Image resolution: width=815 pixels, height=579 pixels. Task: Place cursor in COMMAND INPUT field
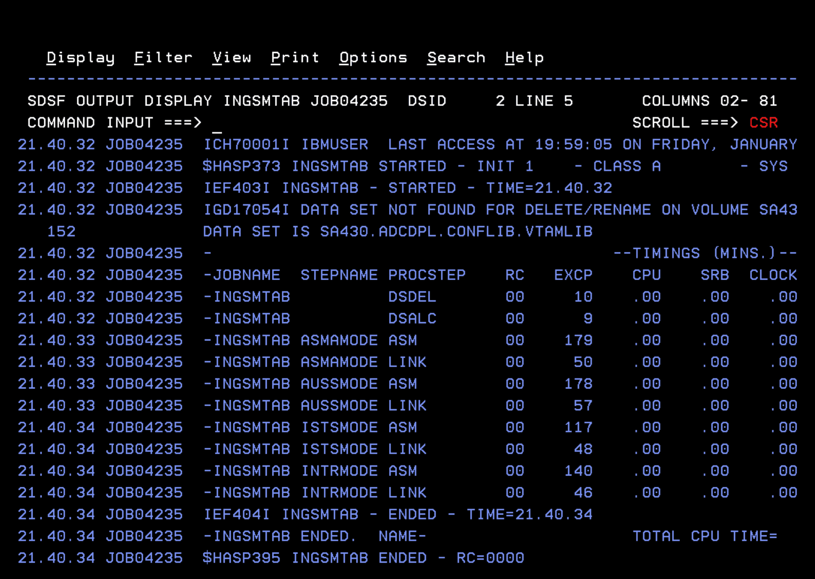click(386, 123)
